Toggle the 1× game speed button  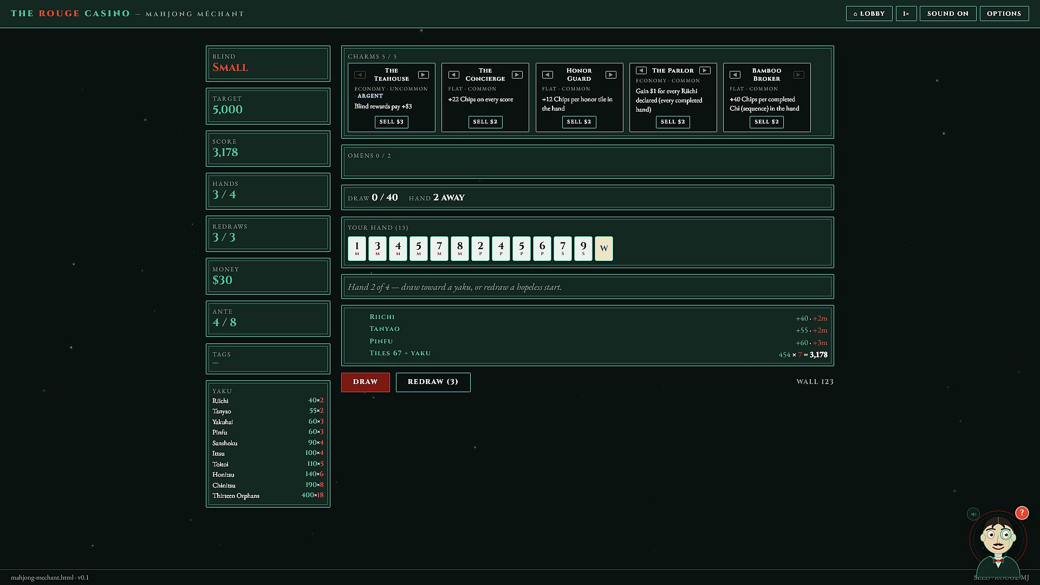tap(906, 14)
